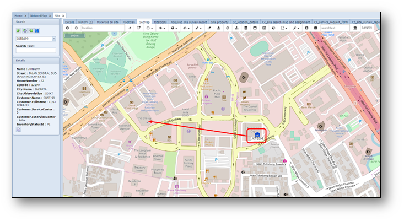Click the location input field in map toolbar
The height and width of the screenshot is (221, 404).
[102, 28]
